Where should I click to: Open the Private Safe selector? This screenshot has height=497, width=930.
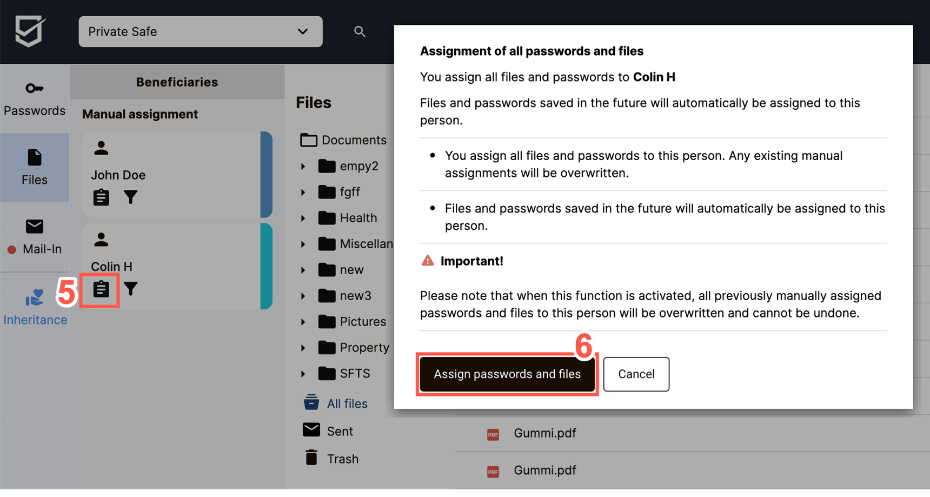point(200,31)
